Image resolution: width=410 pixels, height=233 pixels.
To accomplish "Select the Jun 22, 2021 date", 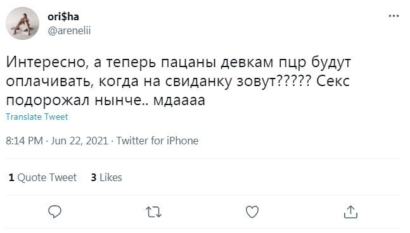I will tap(79, 141).
